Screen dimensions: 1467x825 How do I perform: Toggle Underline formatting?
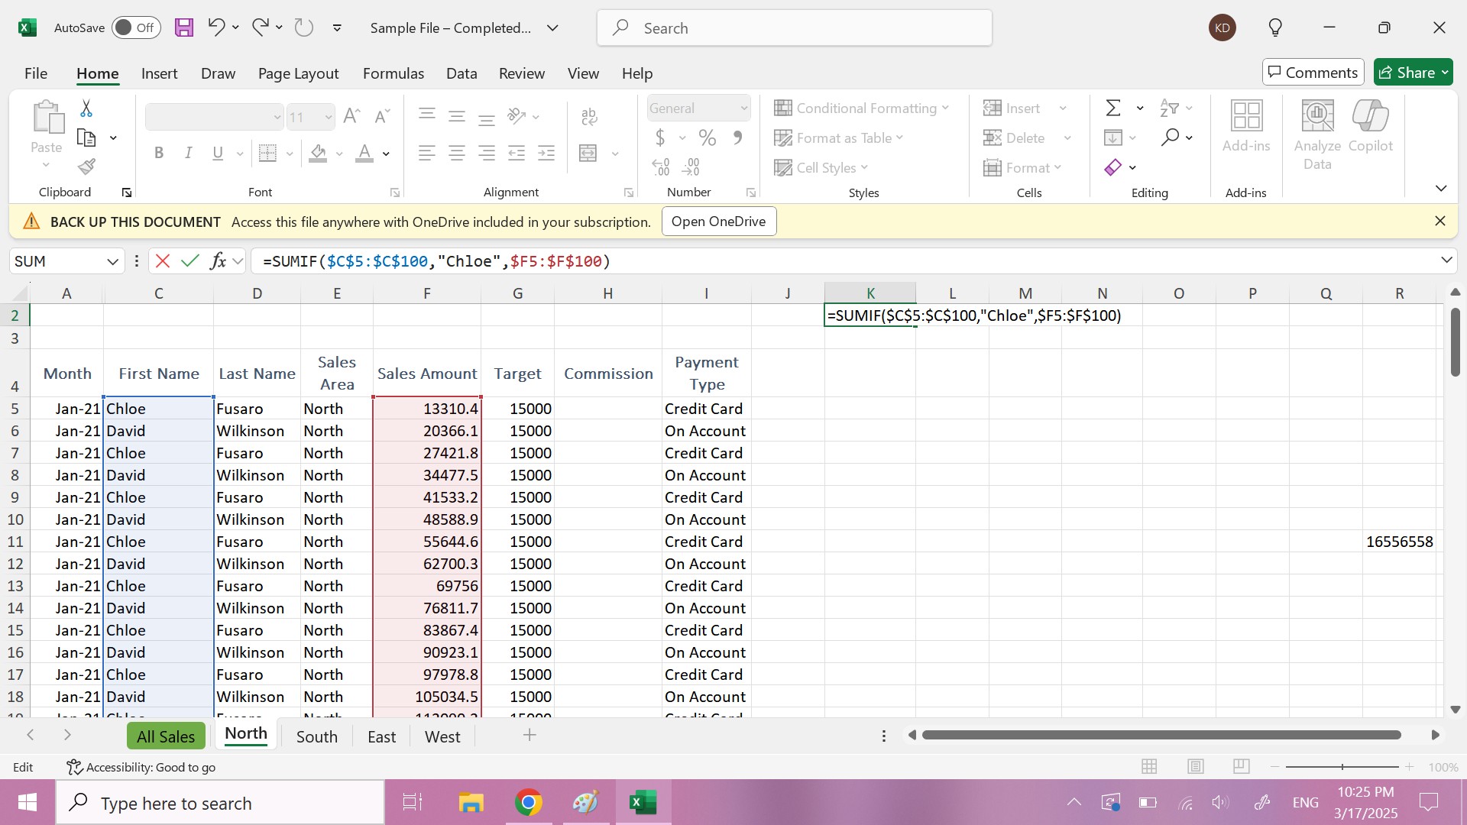pyautogui.click(x=218, y=154)
